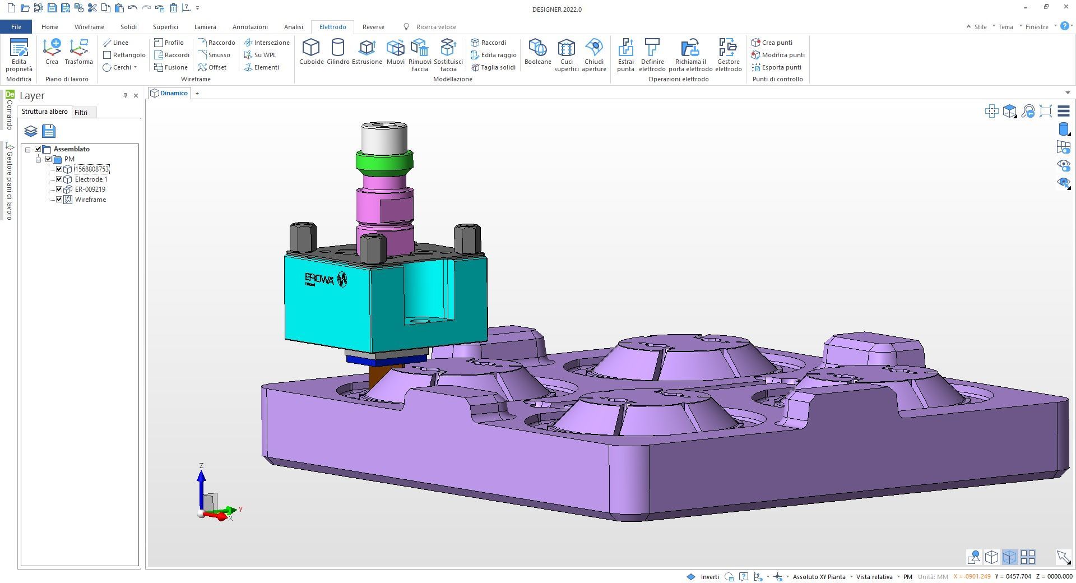The height and width of the screenshot is (583, 1076).
Task: Click the upper eye visibility icon
Action: click(1063, 165)
